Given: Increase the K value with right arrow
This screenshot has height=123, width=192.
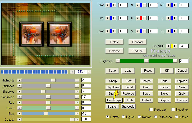Looking at the screenshot, I should click(x=144, y=18).
